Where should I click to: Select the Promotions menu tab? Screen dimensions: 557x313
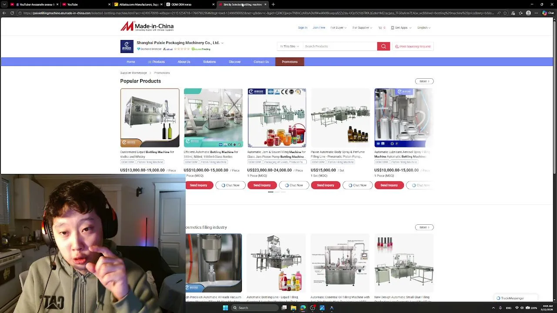click(x=289, y=62)
